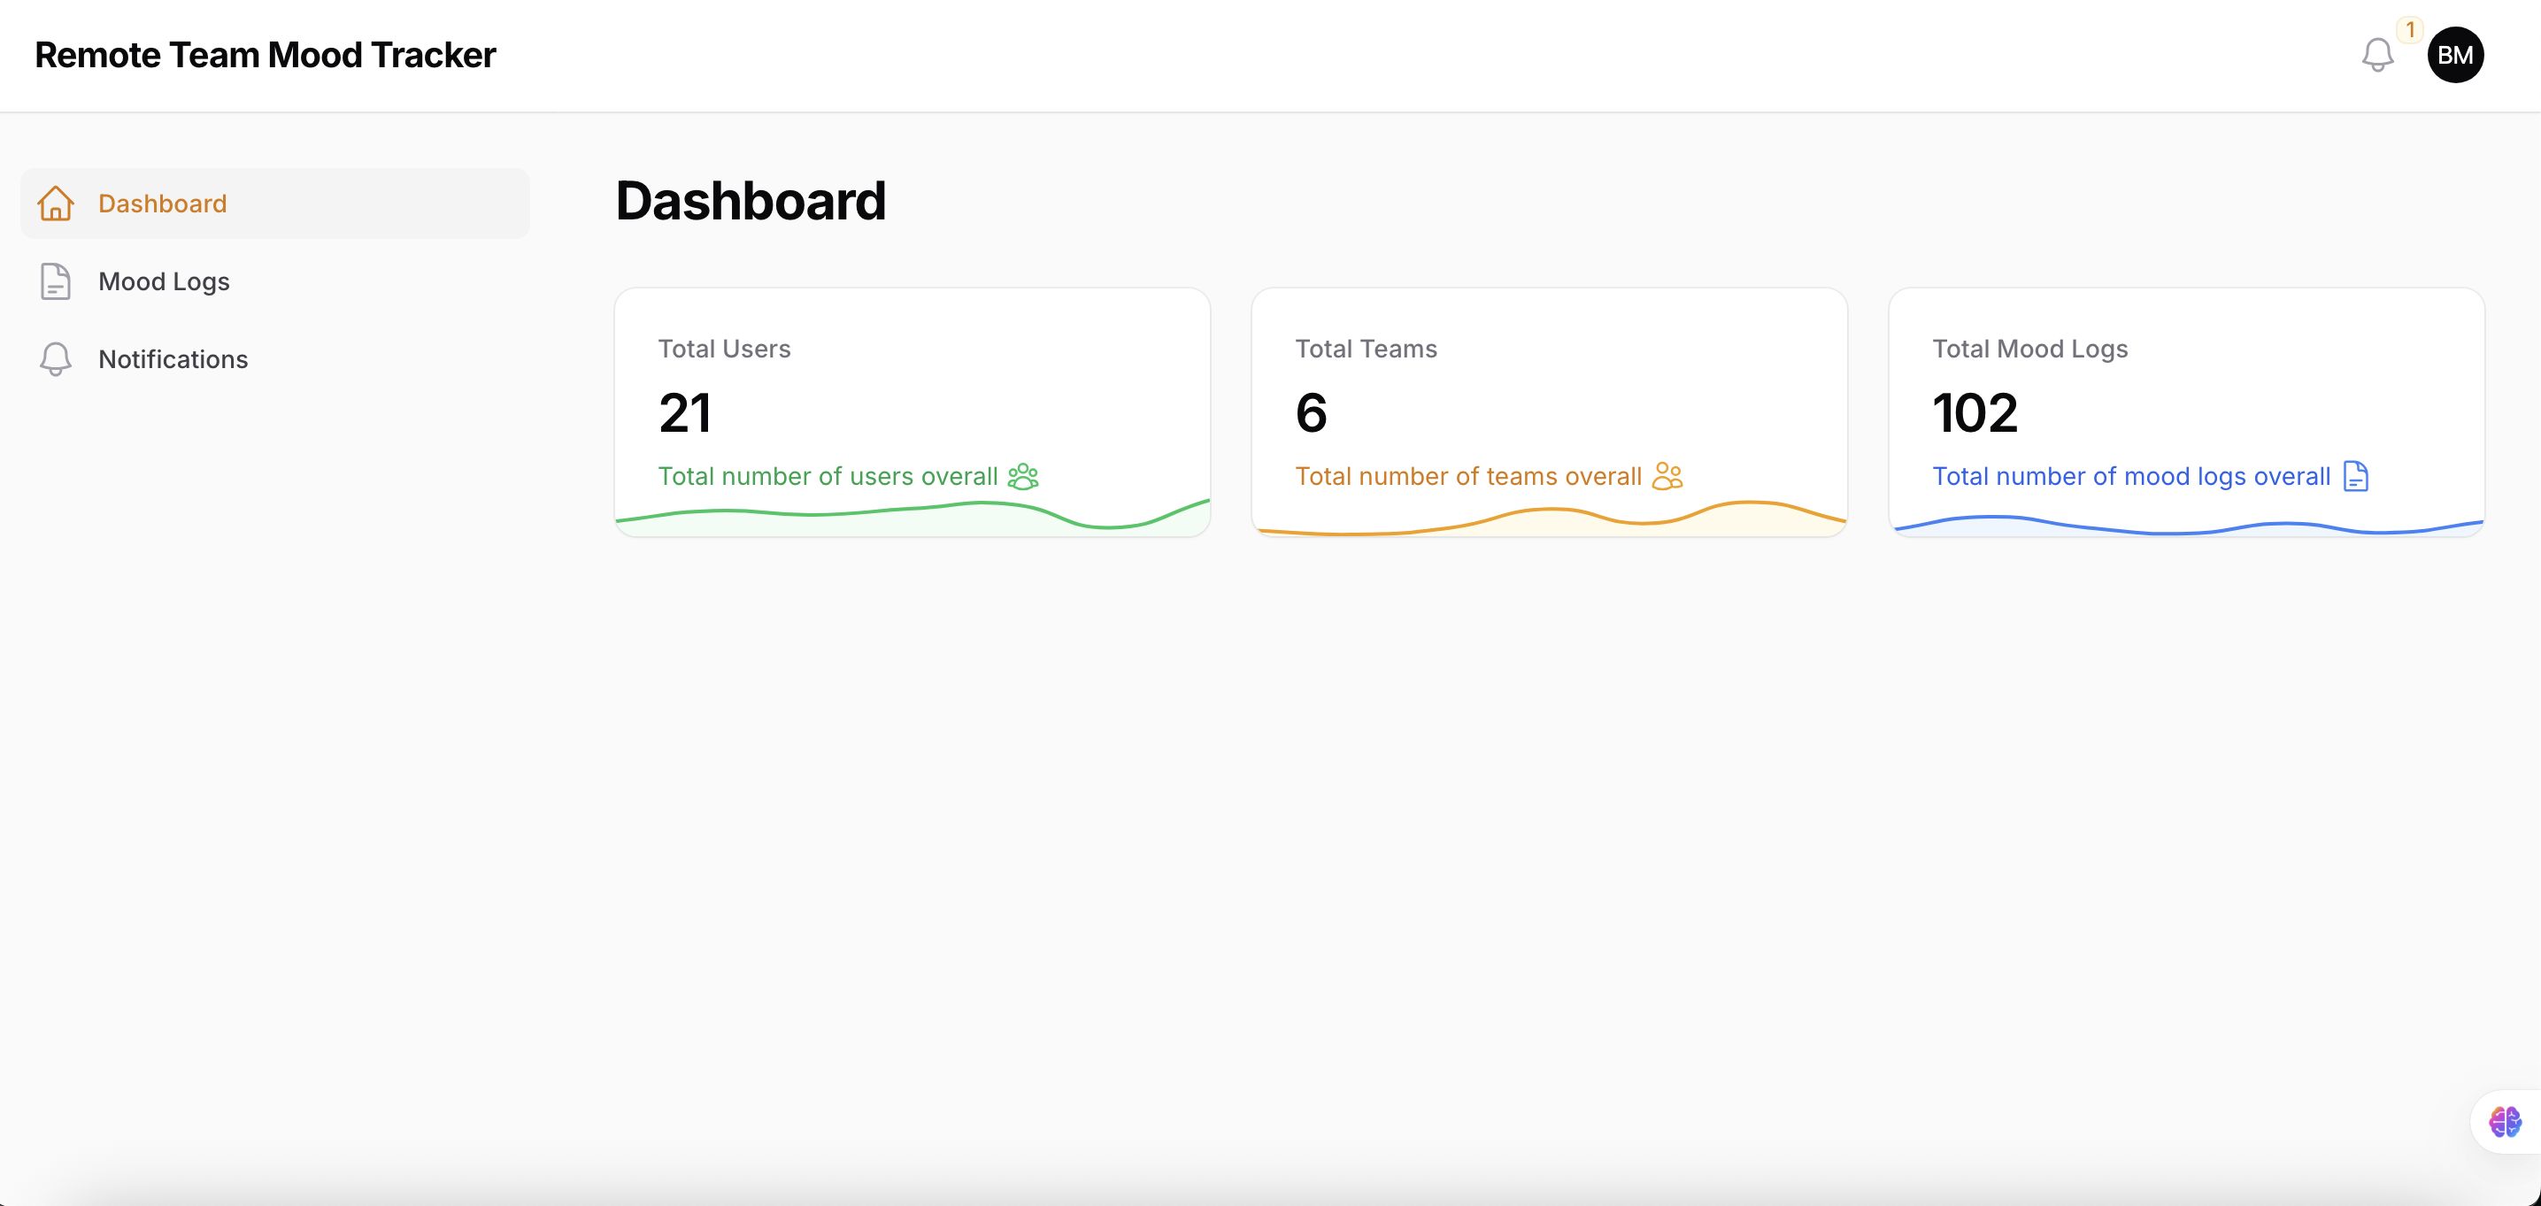Click the Remote Team Mood Tracker title
2541x1206 pixels.
pyautogui.click(x=266, y=55)
